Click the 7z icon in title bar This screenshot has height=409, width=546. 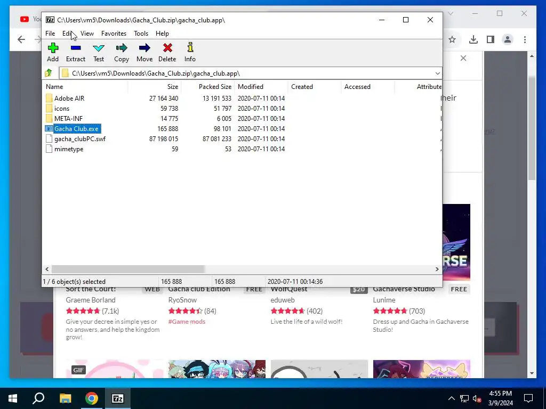coord(50,20)
